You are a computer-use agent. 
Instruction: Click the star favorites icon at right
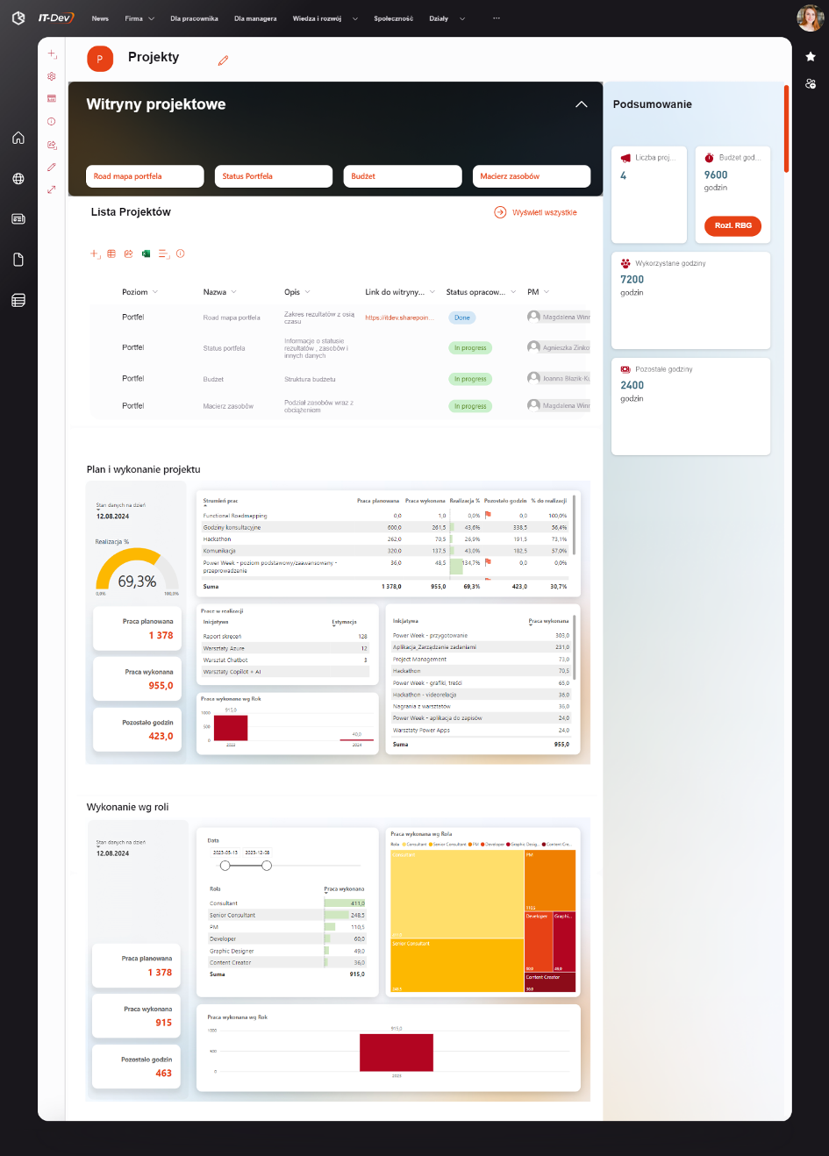pyautogui.click(x=811, y=56)
